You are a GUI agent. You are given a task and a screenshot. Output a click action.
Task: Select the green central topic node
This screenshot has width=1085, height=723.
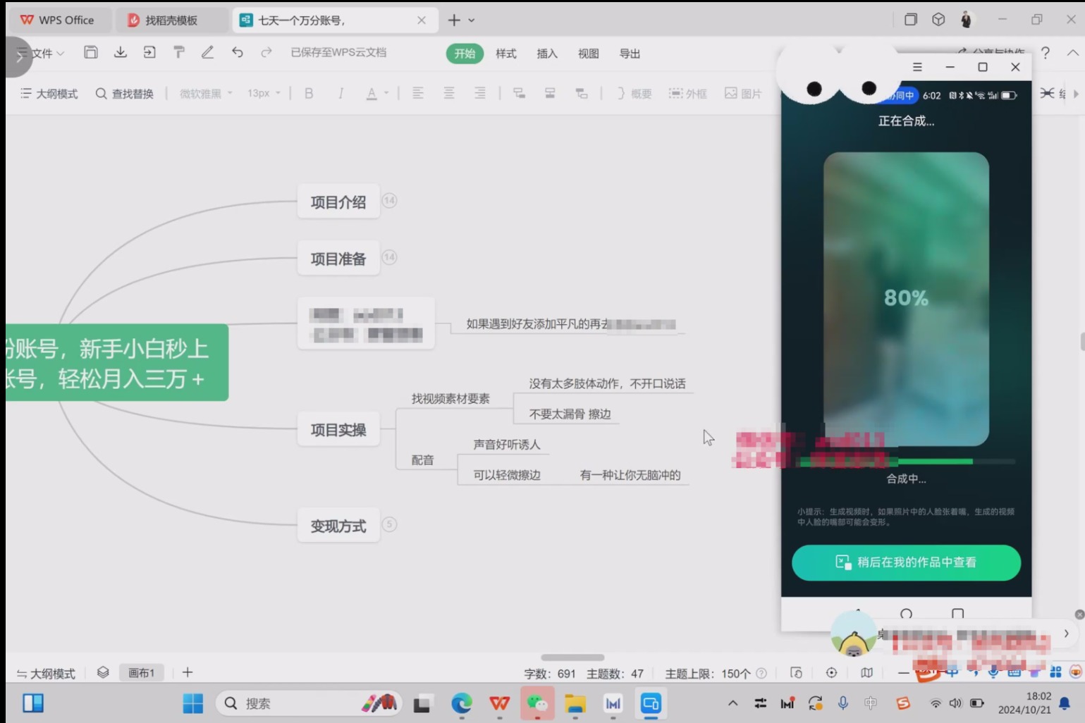117,363
